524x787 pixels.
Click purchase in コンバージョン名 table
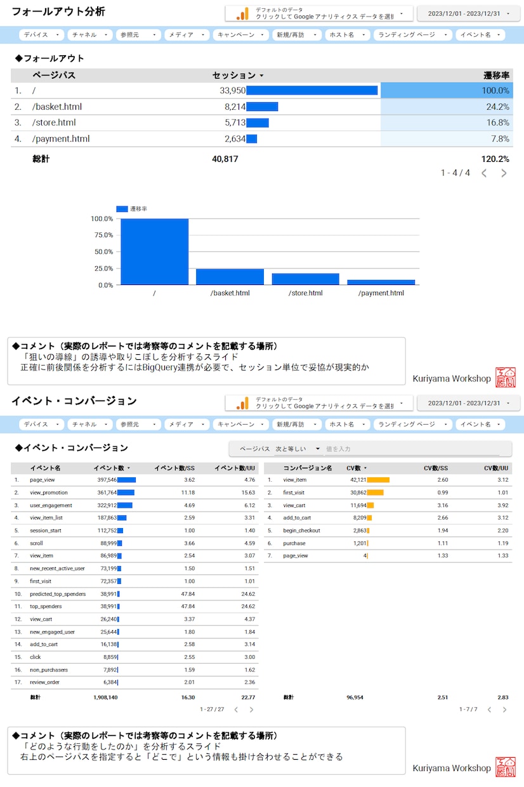(294, 543)
